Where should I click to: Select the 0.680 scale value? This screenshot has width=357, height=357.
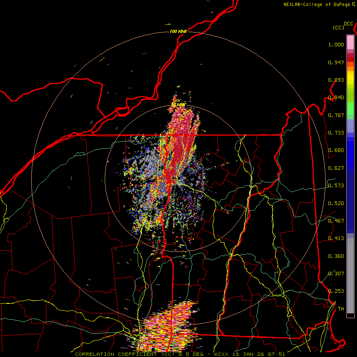(336, 150)
